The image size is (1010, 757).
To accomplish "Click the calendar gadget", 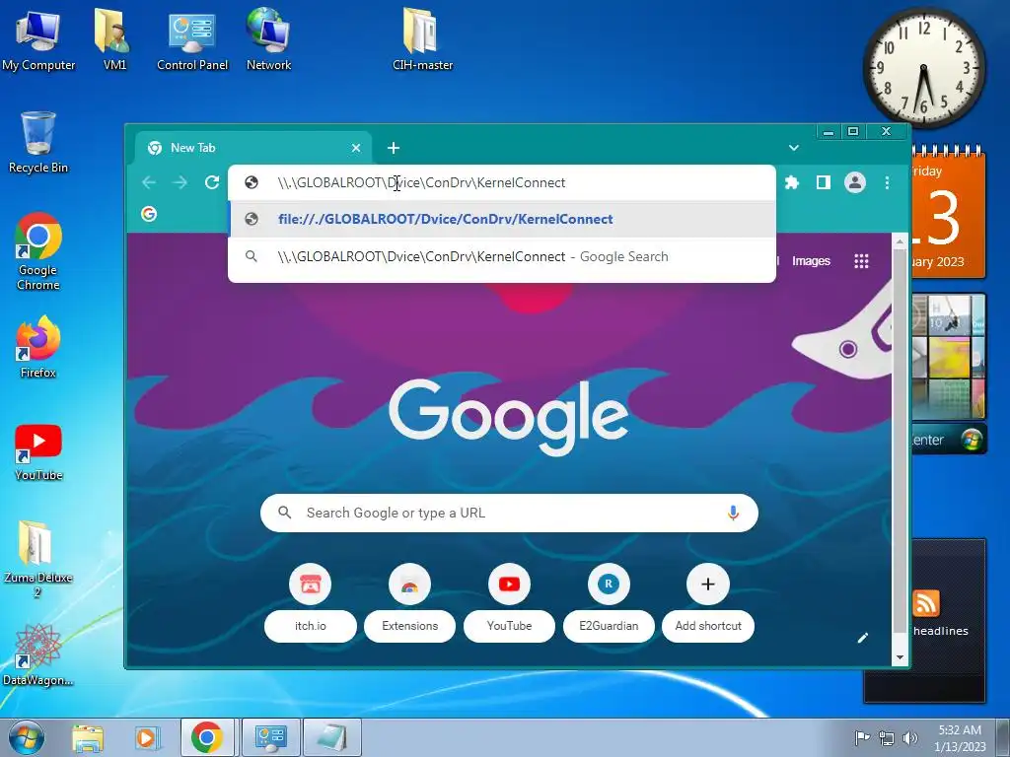I will click(948, 214).
